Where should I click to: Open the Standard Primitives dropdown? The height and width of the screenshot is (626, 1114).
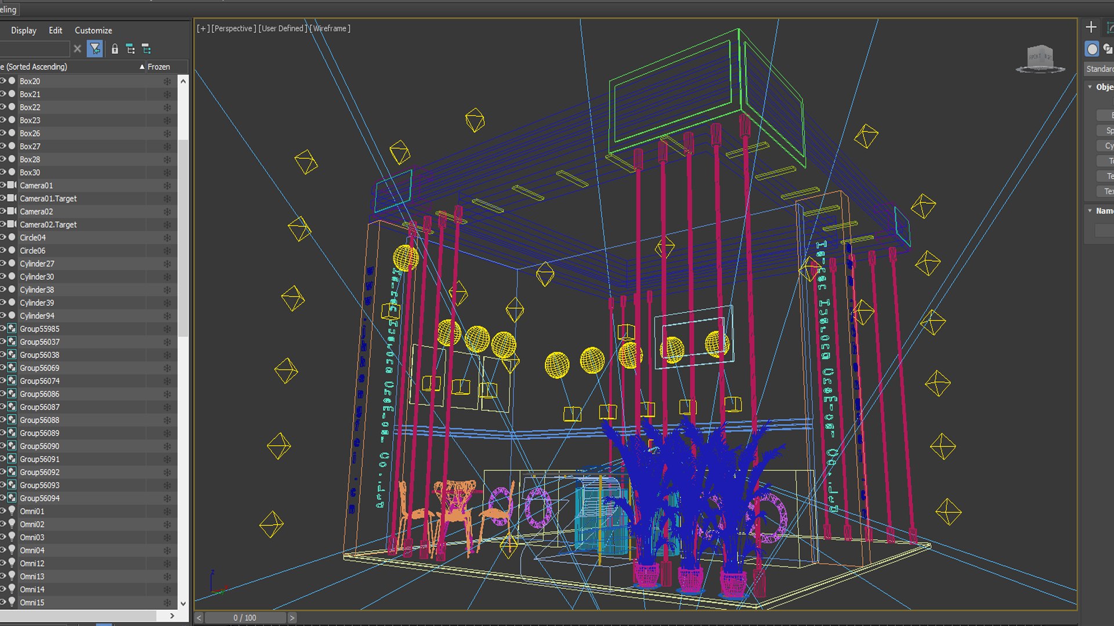1099,69
